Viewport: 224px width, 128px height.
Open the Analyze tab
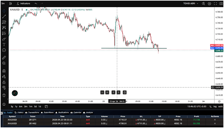(x=88, y=112)
